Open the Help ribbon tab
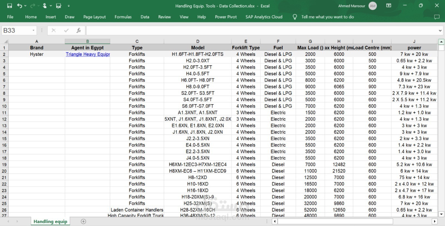This screenshot has height=226, width=445. tap(202, 17)
